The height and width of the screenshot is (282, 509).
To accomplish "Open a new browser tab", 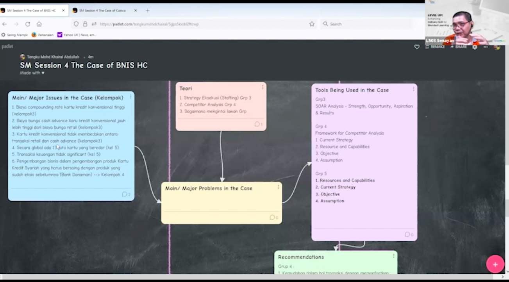I will point(148,11).
